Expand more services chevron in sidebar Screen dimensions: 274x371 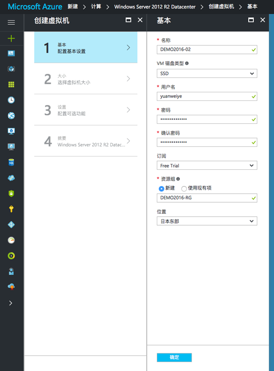point(11,303)
